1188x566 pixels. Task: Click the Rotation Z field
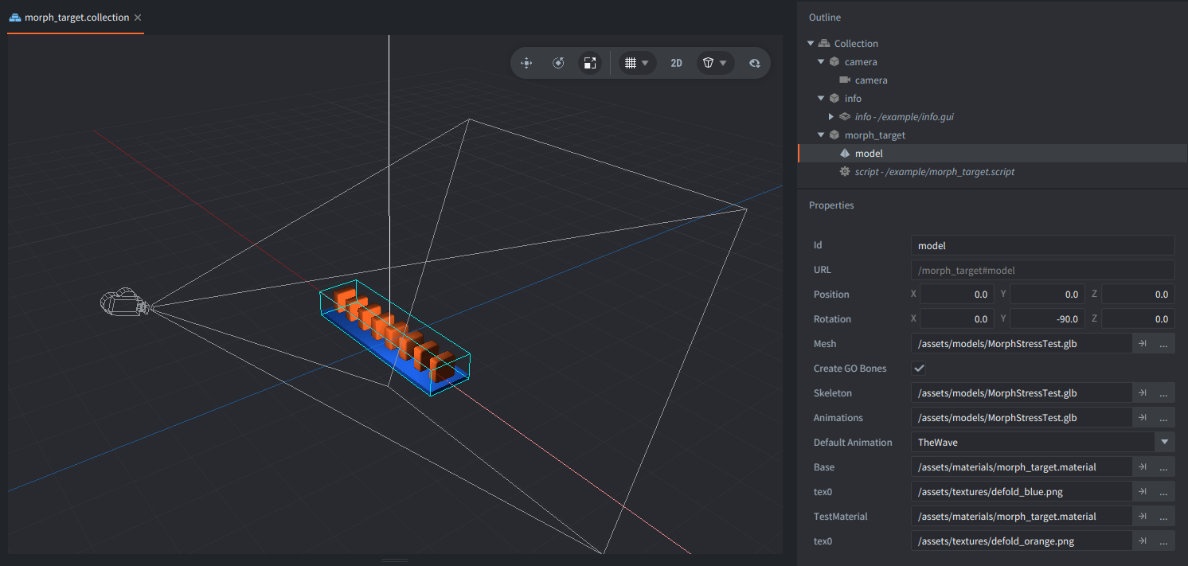point(1139,319)
